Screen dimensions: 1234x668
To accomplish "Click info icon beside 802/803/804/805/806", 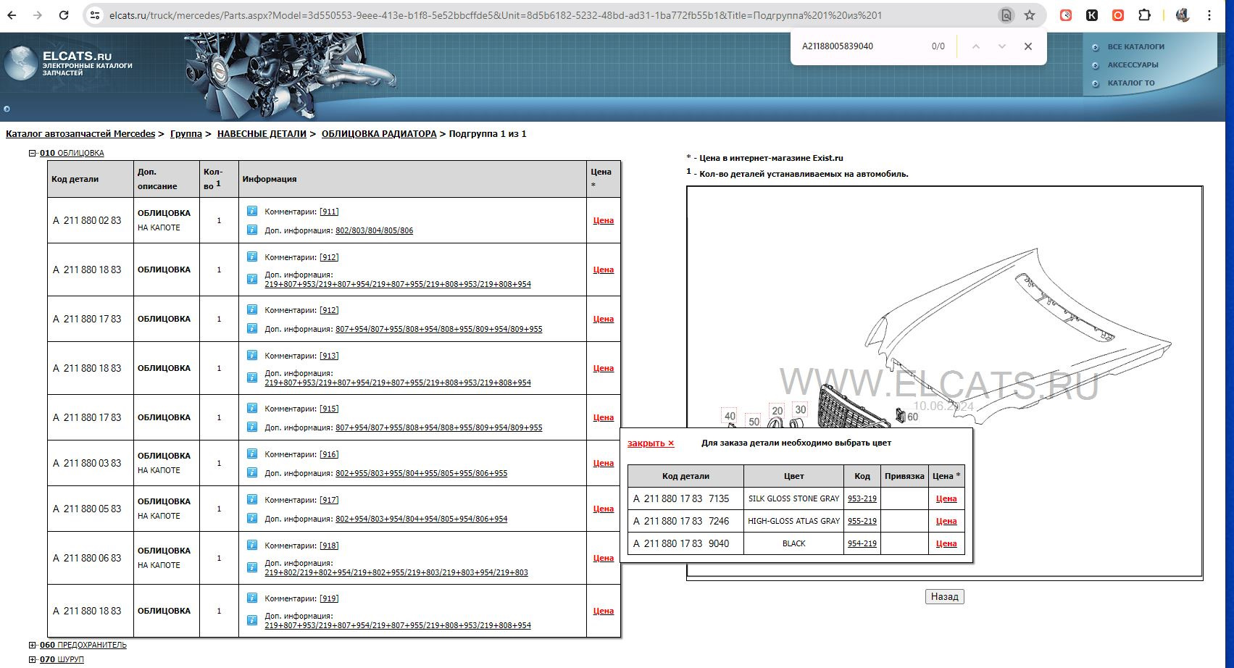I will click(252, 230).
